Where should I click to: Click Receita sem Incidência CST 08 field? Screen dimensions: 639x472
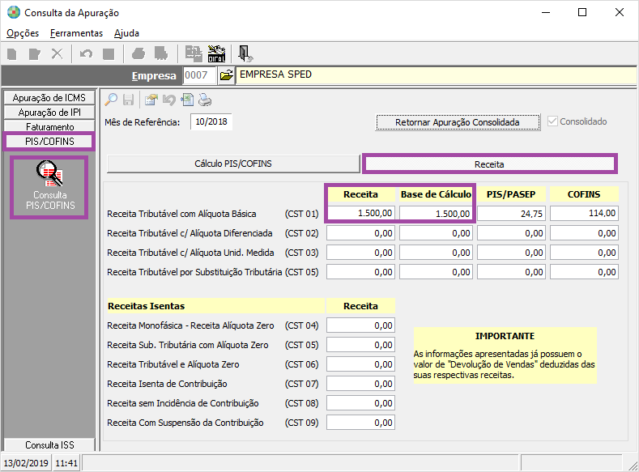(360, 403)
